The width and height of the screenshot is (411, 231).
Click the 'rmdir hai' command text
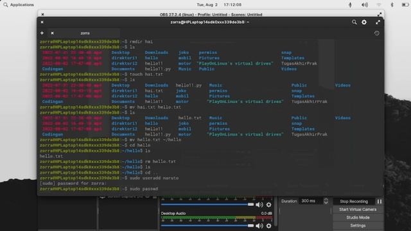(141, 42)
